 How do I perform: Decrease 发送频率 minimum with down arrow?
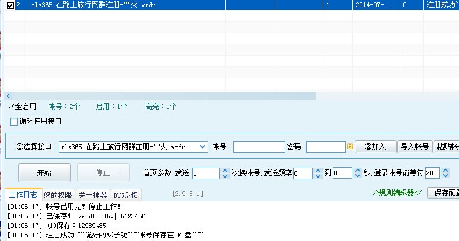tap(318, 176)
